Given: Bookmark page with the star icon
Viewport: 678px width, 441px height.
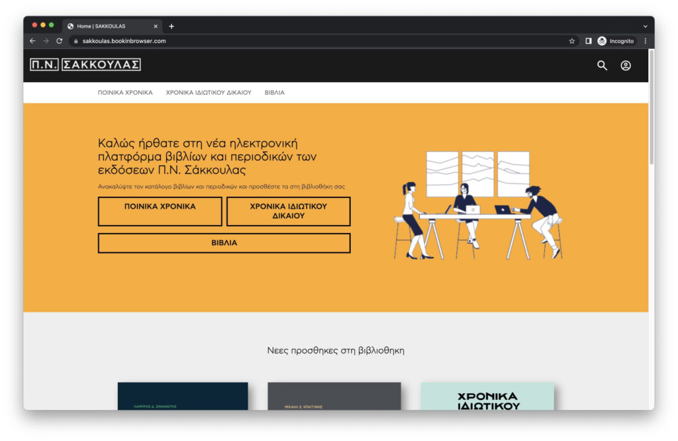Looking at the screenshot, I should pyautogui.click(x=571, y=41).
